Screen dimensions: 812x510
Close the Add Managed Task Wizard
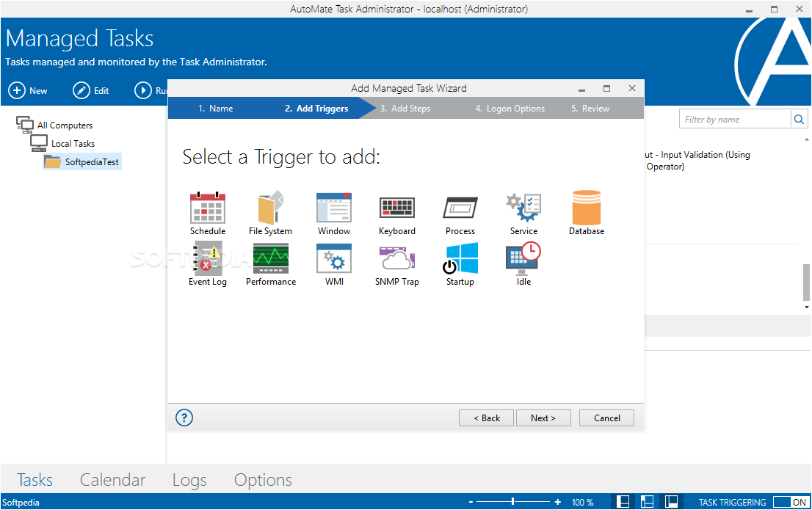[x=632, y=89]
